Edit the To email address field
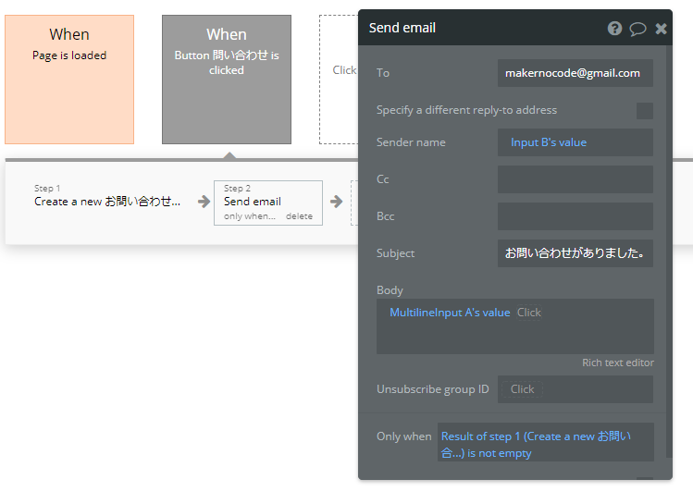 pos(575,73)
